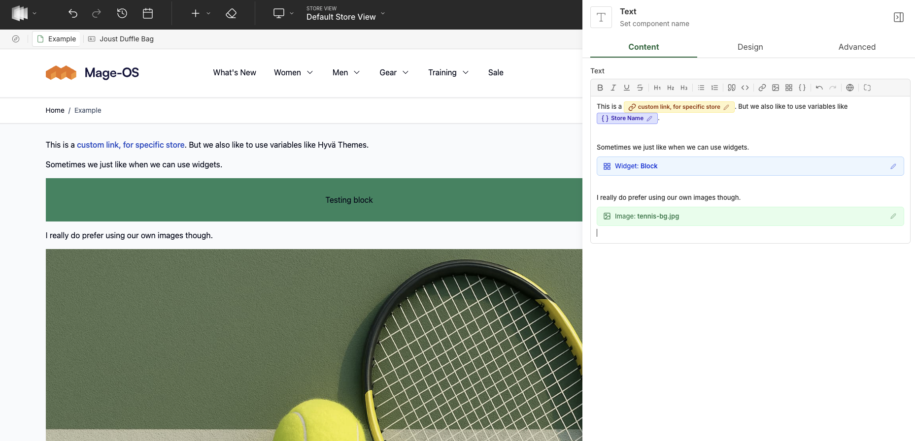915x441 pixels.
Task: Apply strikethrough formatting
Action: (x=640, y=88)
